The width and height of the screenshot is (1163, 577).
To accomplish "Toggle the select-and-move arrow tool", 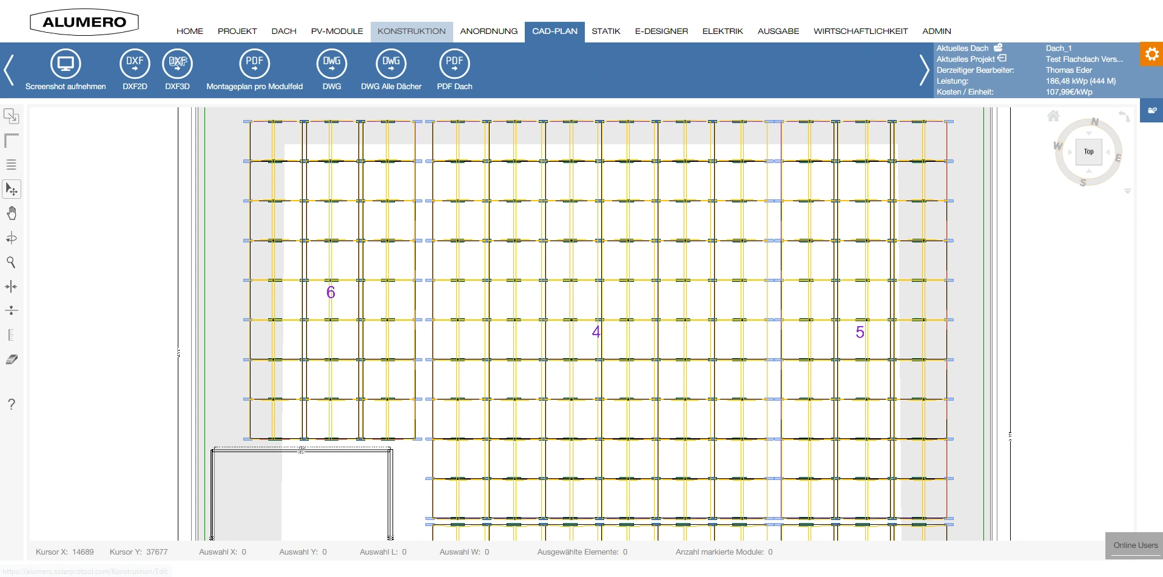I will coord(12,189).
